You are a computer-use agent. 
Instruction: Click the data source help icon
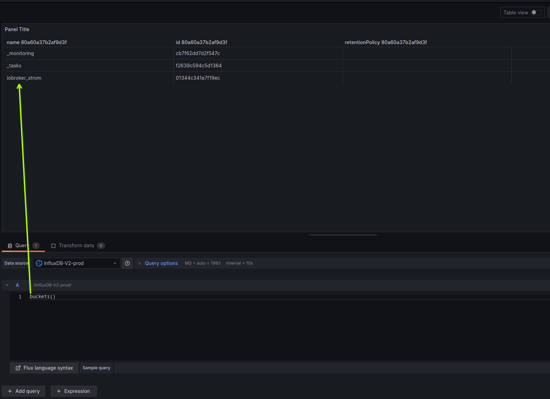click(127, 263)
